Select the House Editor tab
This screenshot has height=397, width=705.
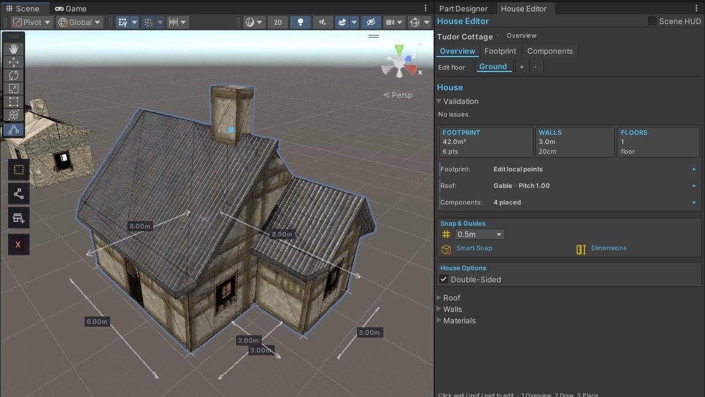(524, 9)
